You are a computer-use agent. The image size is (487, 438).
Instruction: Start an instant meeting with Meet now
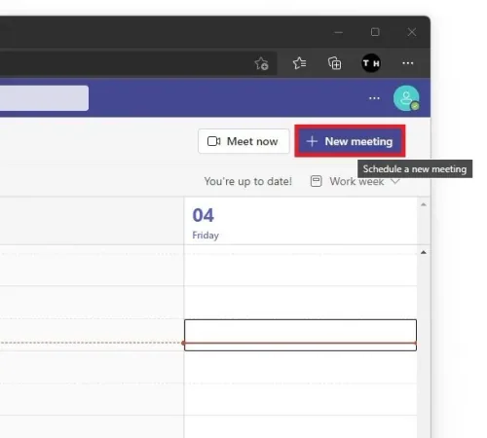point(243,141)
